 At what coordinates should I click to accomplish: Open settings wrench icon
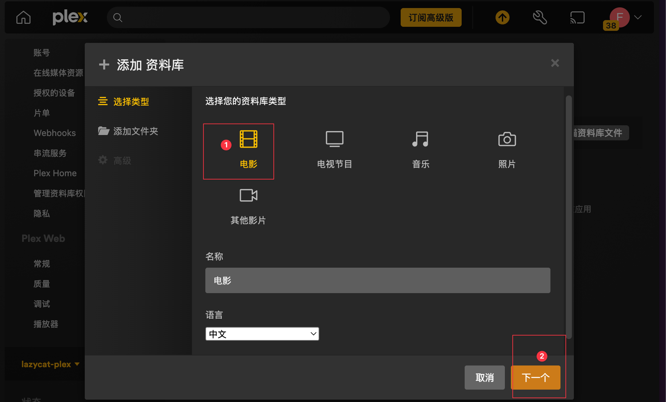point(540,17)
